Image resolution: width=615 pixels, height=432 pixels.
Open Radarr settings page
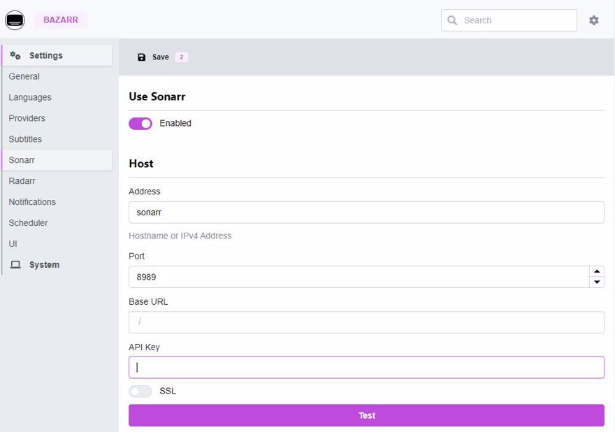tap(22, 181)
